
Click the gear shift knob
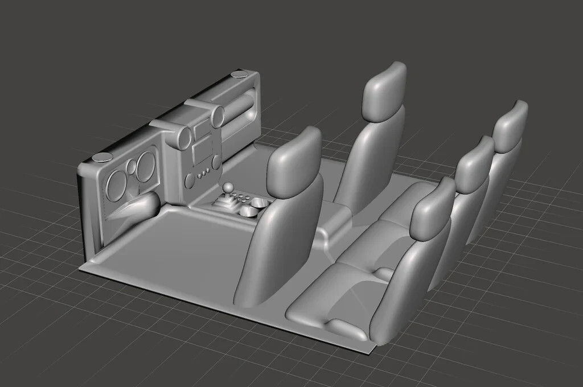[227, 187]
